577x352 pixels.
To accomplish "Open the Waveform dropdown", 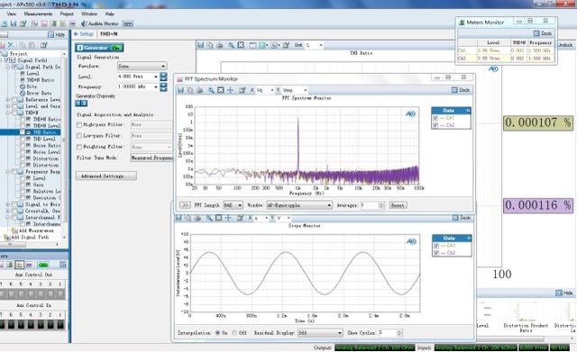I will (x=142, y=66).
